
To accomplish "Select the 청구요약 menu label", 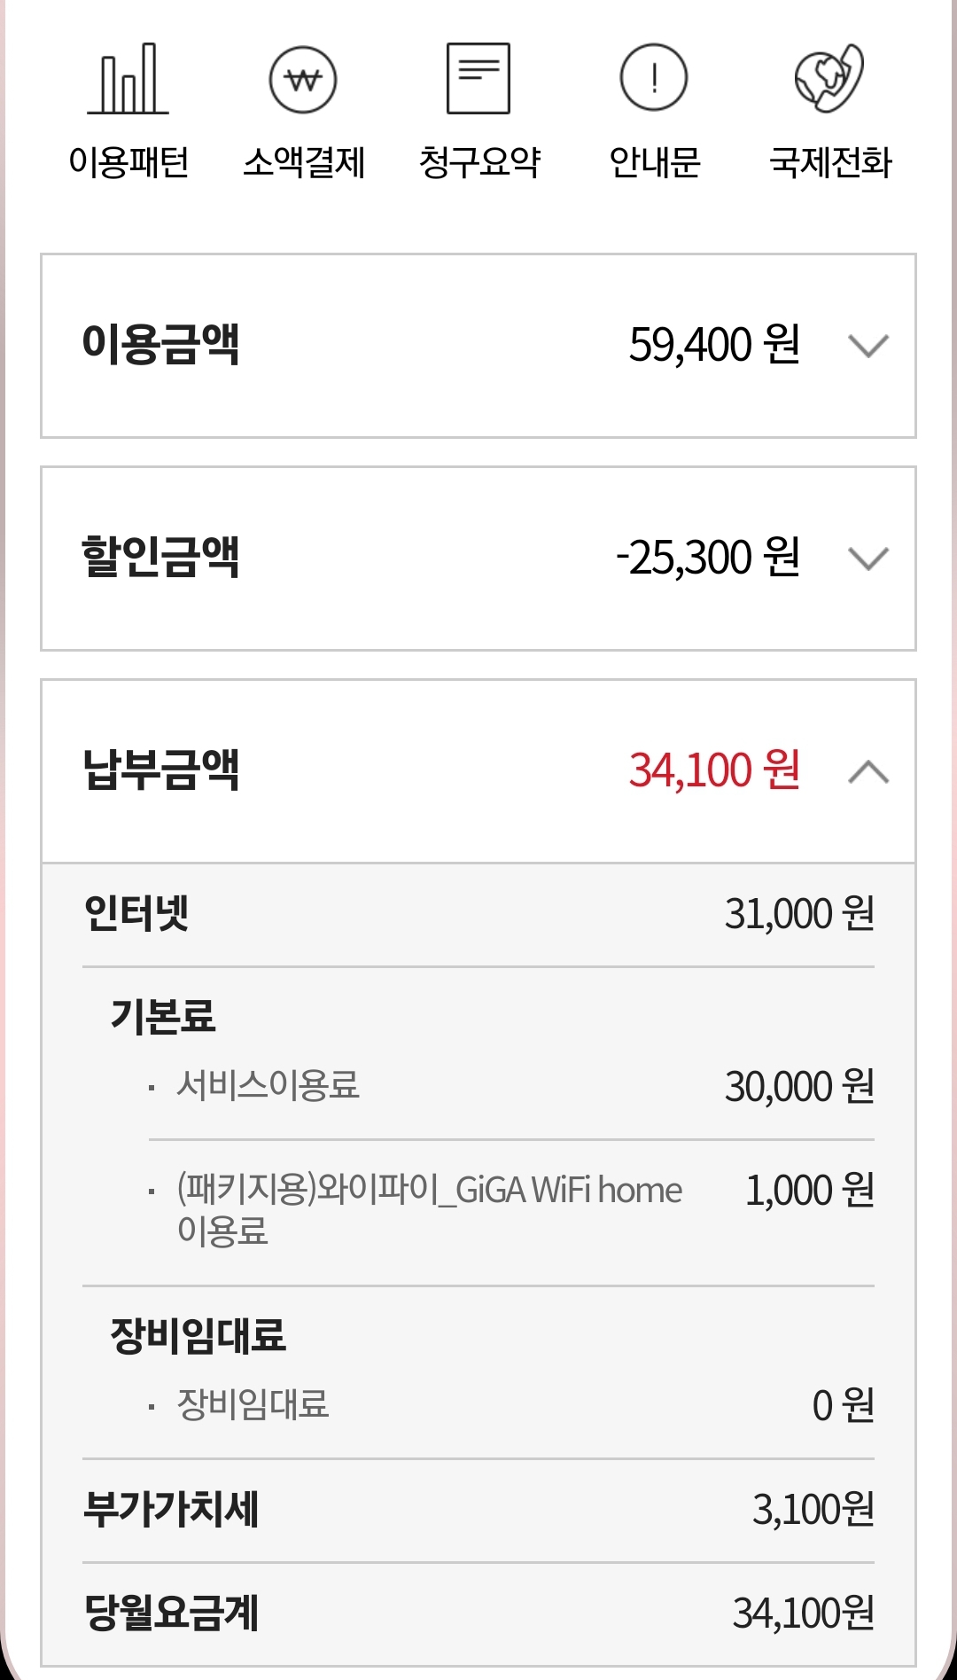I will pyautogui.click(x=479, y=162).
